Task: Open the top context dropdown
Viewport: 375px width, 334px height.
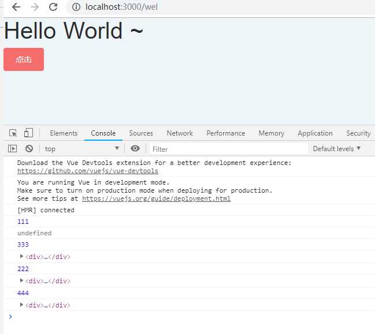Action: tap(82, 149)
